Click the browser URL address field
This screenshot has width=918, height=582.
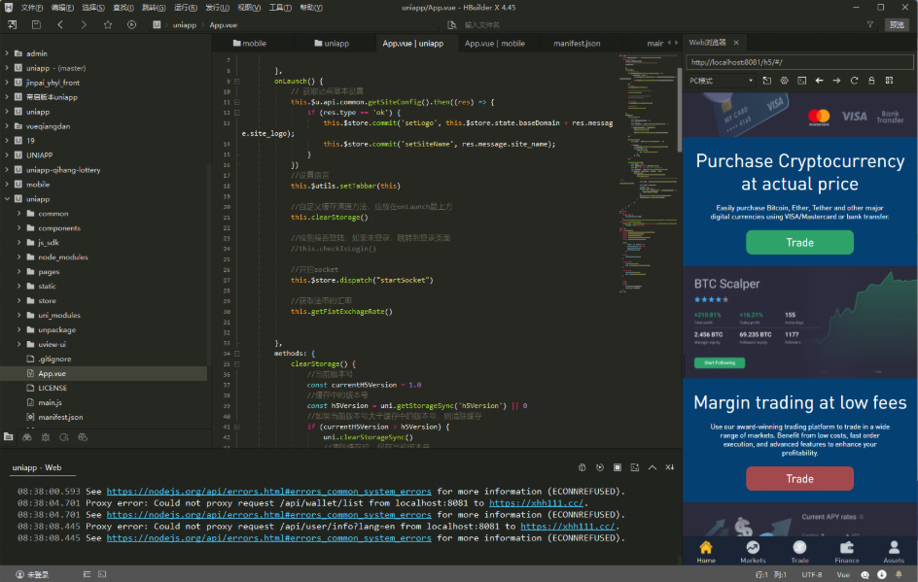[x=799, y=62]
